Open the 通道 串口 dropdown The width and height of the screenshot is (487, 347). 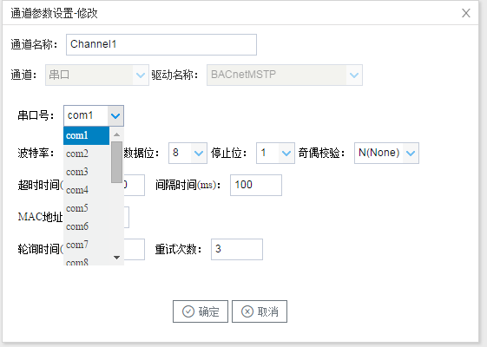(x=141, y=75)
